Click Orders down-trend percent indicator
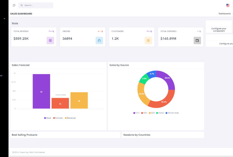 point(100,31)
